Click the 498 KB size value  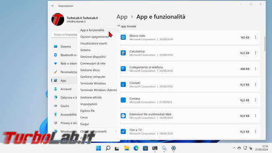[245, 69]
